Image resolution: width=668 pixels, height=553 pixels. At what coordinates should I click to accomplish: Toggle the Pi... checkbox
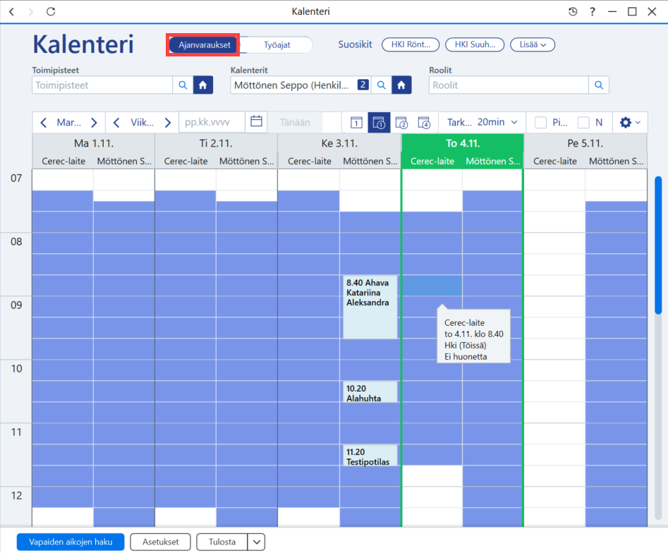[540, 123]
